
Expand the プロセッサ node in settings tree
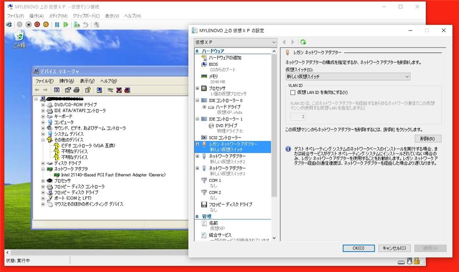tap(197, 88)
